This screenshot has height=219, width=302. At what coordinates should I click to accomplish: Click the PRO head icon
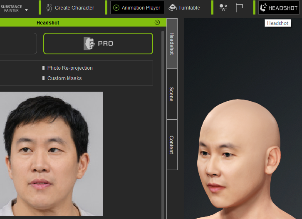(89, 44)
